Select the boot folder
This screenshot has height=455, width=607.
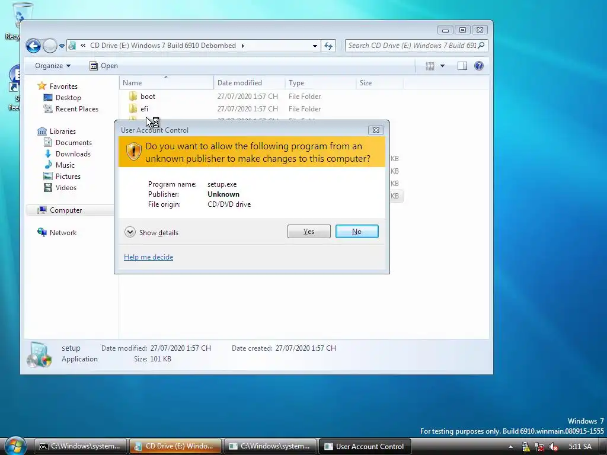[x=148, y=97]
